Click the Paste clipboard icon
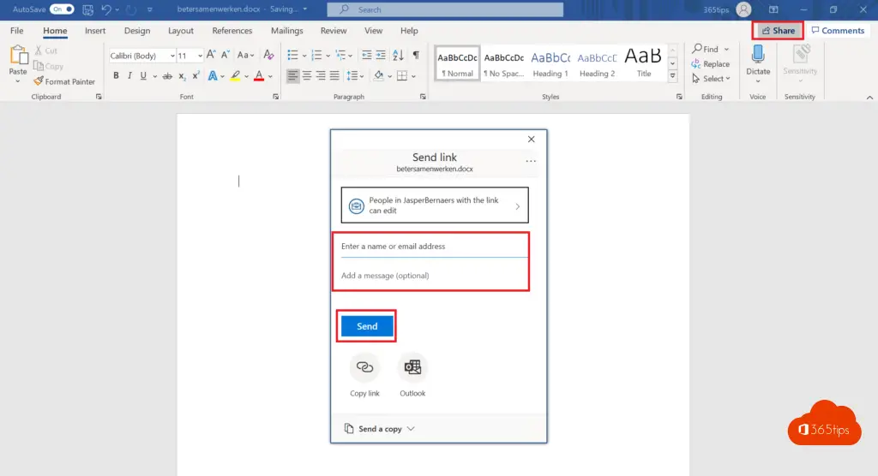 [18, 56]
